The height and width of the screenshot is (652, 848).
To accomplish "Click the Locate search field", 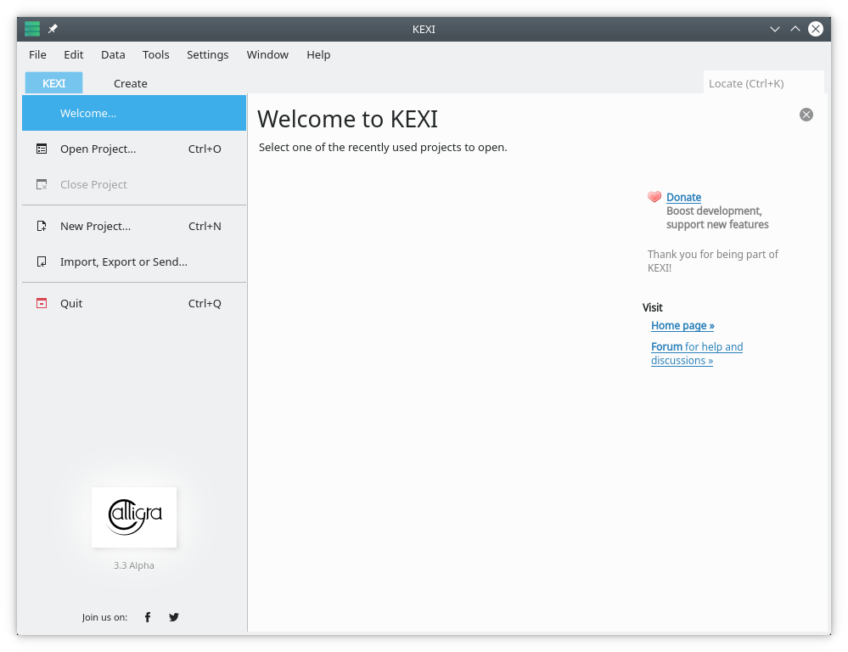I will click(x=763, y=83).
